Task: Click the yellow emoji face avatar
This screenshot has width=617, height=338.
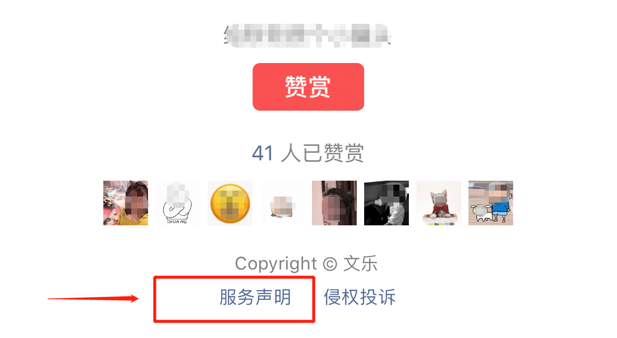Action: (230, 203)
